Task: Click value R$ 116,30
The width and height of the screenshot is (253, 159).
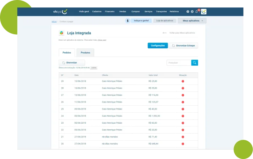Action: click(x=154, y=95)
